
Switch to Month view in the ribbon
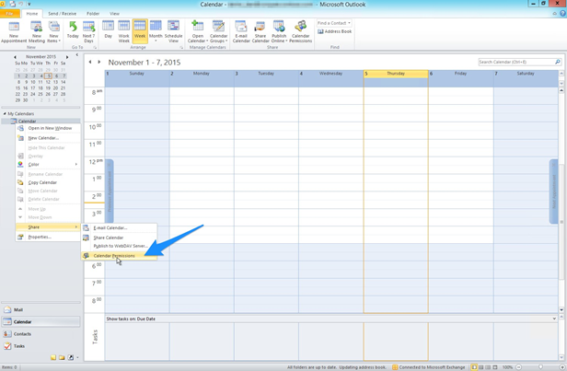pos(156,31)
